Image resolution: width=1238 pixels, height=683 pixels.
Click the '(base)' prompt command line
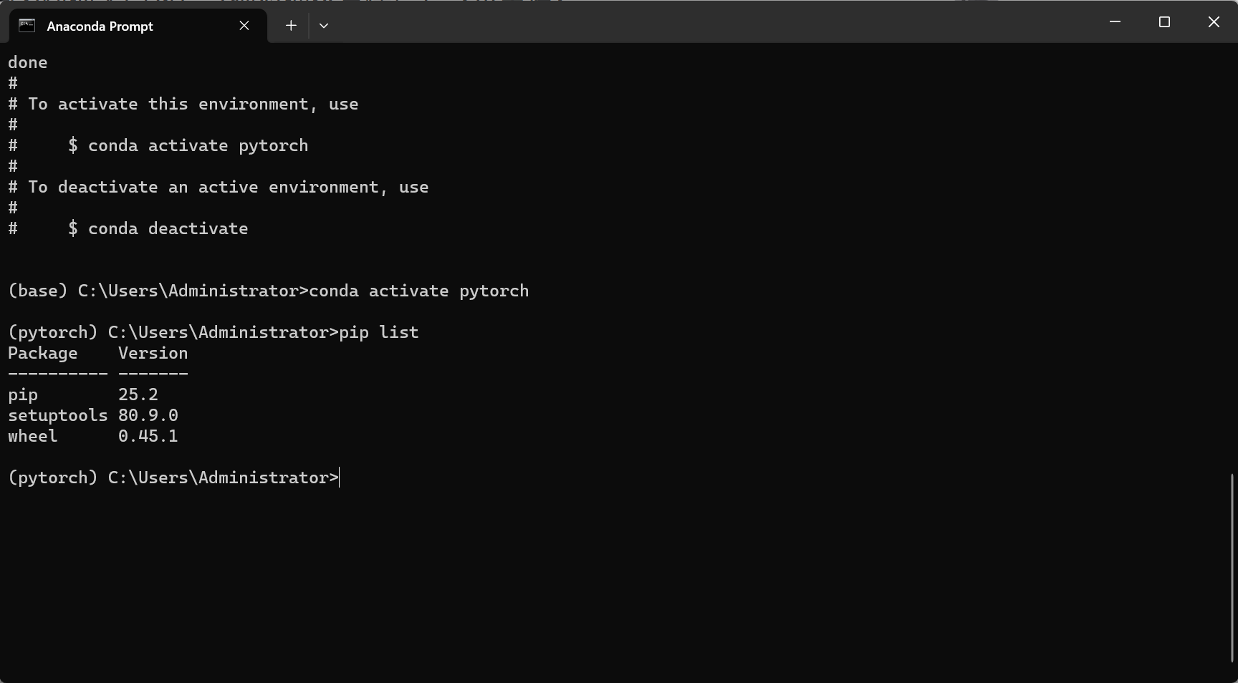[269, 291]
